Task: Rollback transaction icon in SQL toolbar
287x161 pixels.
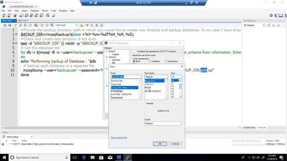Action: (x=47, y=25)
